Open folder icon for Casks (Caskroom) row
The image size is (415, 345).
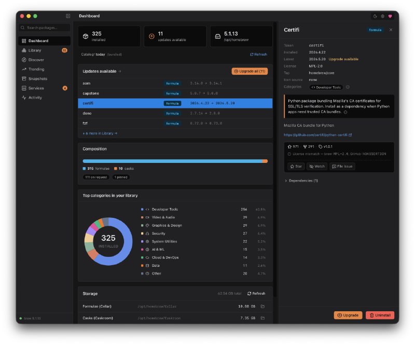tap(262, 318)
